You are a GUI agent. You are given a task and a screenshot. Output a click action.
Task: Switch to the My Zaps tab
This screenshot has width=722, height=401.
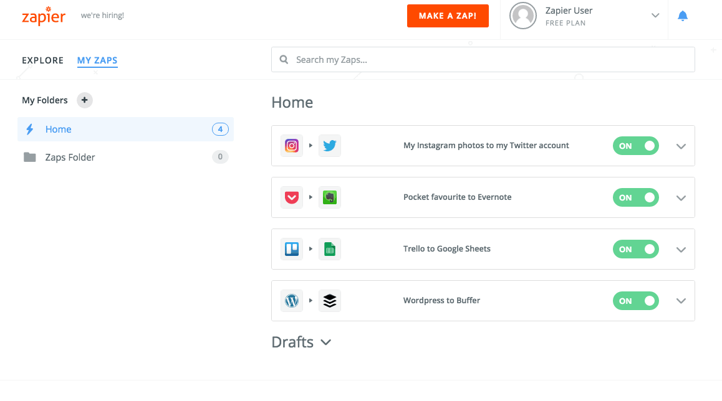(x=97, y=60)
